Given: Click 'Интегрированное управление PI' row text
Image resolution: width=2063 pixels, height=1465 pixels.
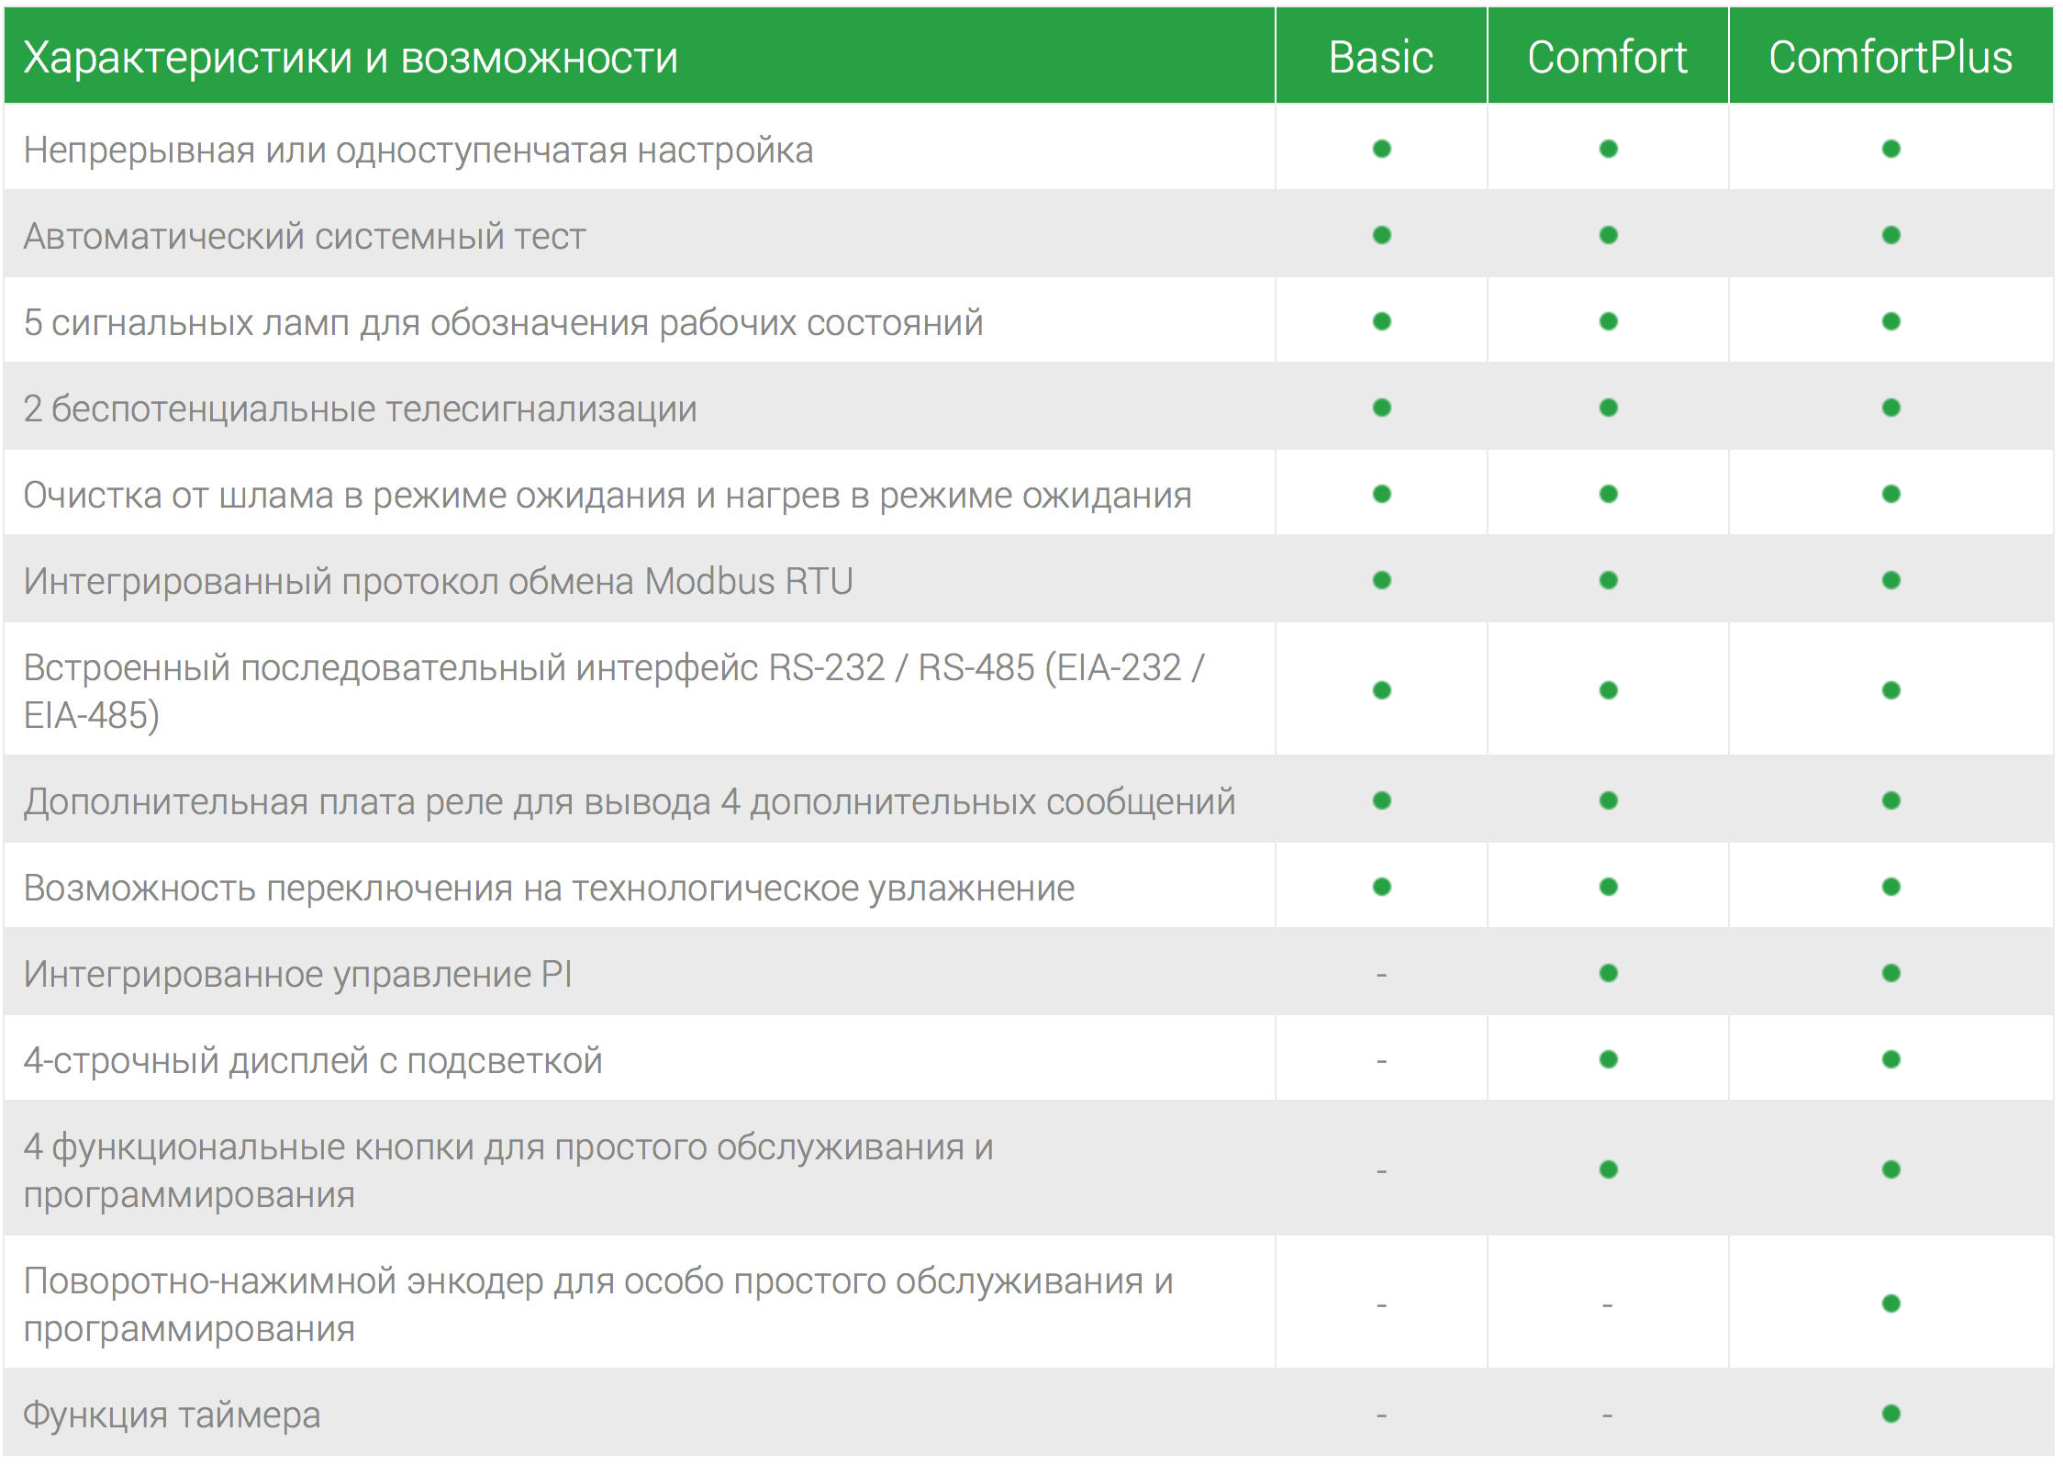Looking at the screenshot, I should click(298, 975).
